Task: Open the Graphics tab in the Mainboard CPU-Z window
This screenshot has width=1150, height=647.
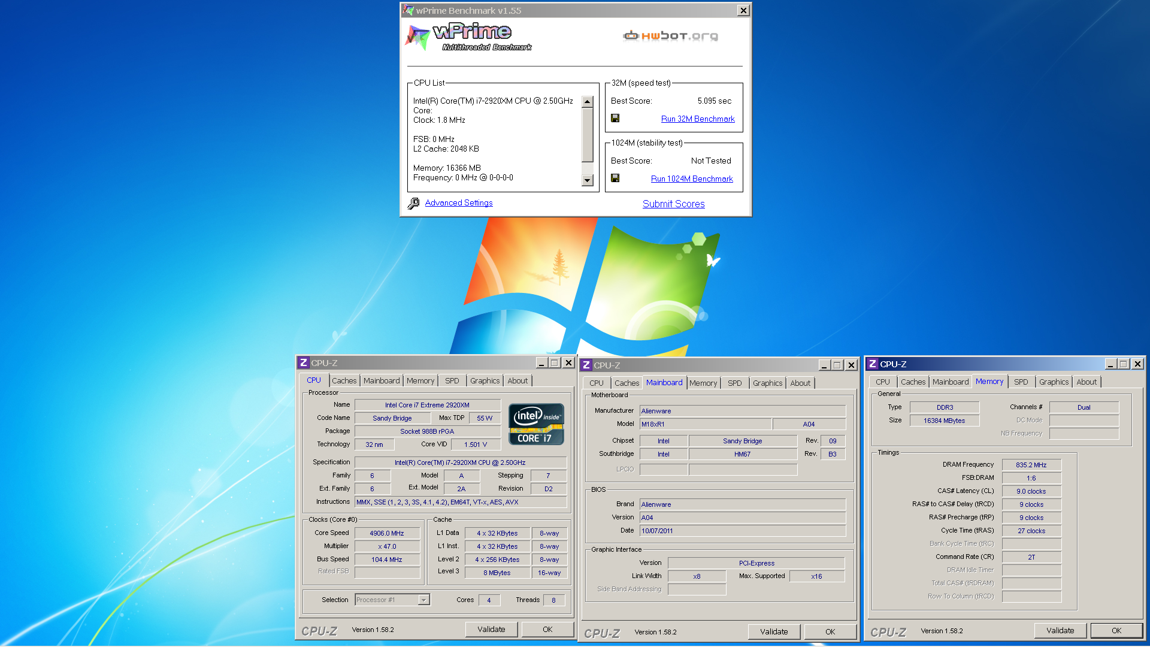Action: [767, 383]
